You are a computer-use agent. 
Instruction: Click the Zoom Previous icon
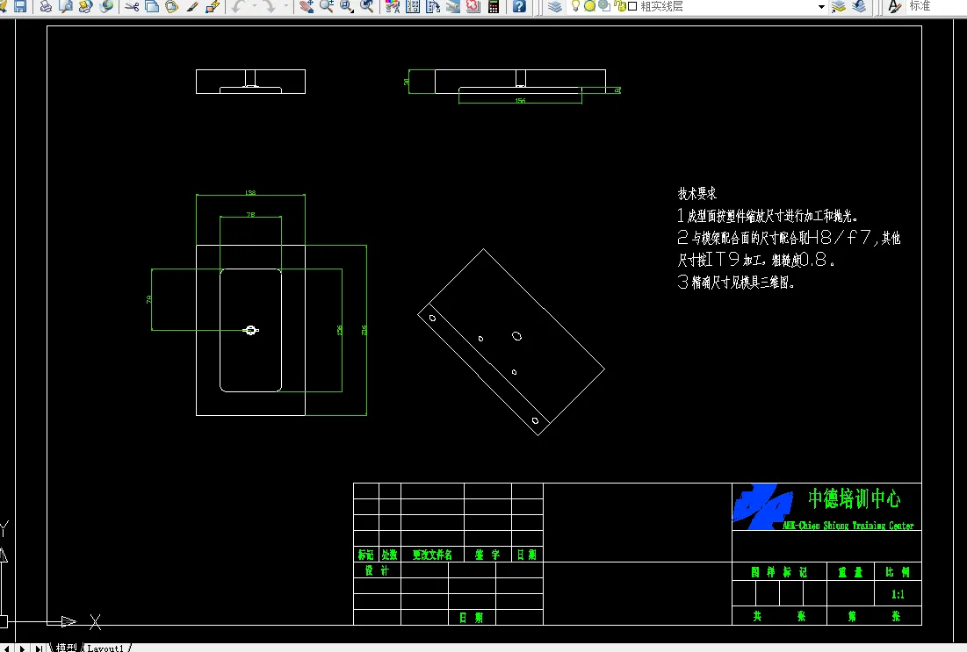[367, 6]
